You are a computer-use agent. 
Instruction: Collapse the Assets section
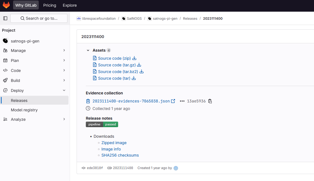click(88, 50)
